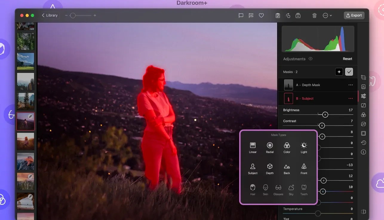
Task: Add a new mask with plus button
Action: coord(339,72)
